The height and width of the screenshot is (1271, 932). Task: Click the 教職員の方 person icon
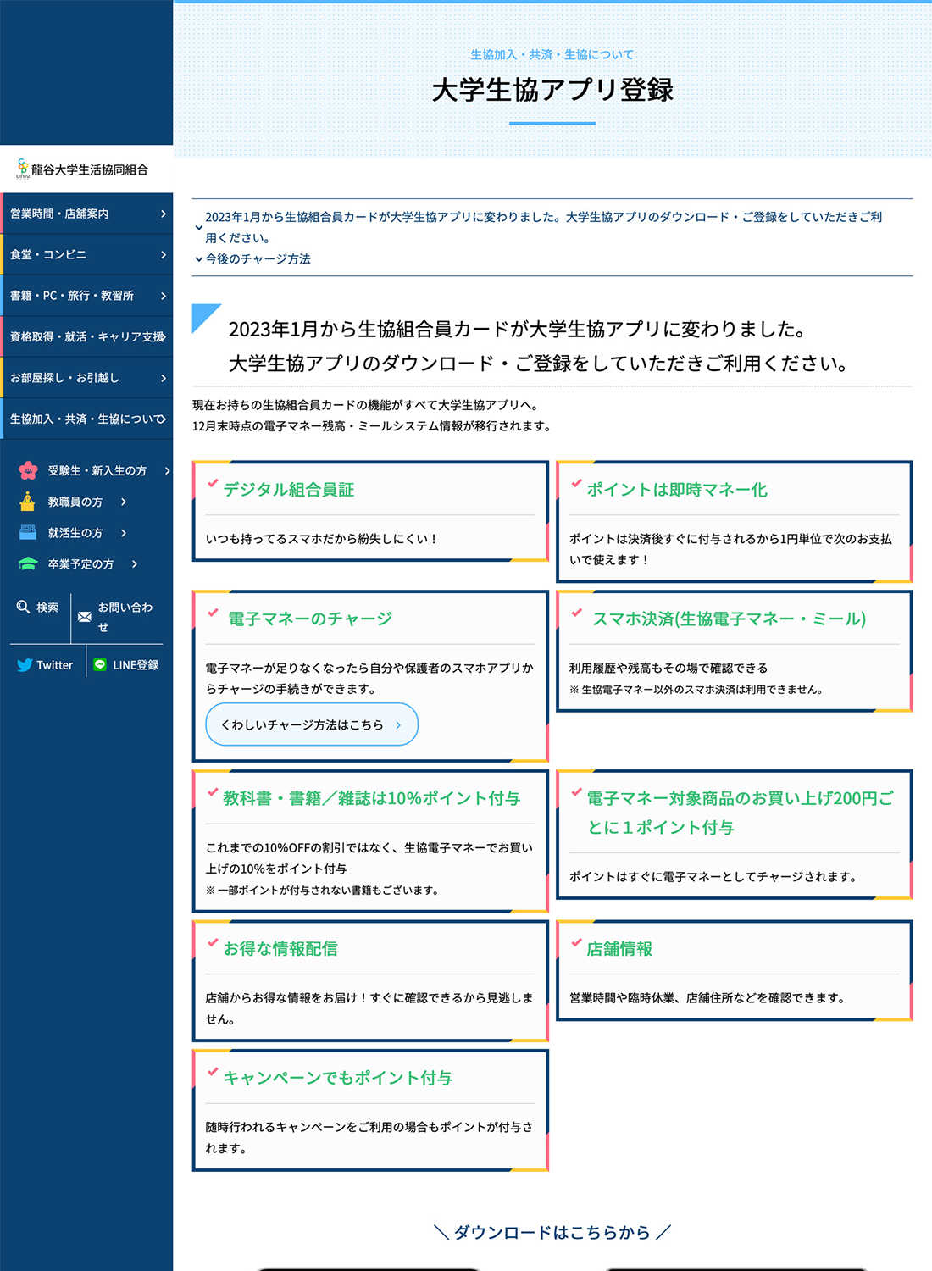coord(28,502)
